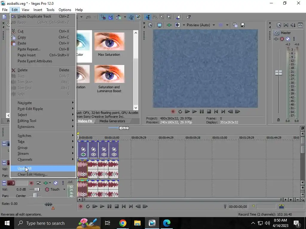Toggle lock envelopes to events
306x229 pixels.
pos(131,17)
